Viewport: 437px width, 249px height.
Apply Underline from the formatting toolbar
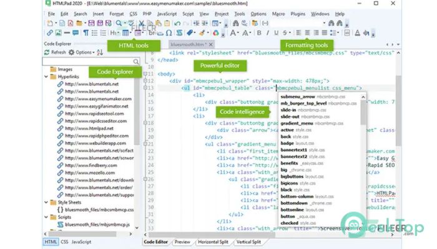coord(277,33)
